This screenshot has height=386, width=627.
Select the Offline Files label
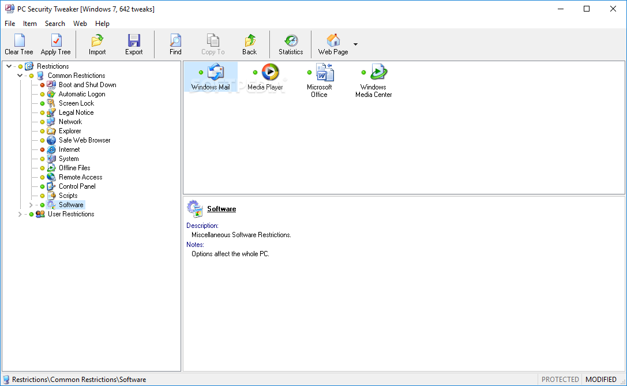coord(74,167)
